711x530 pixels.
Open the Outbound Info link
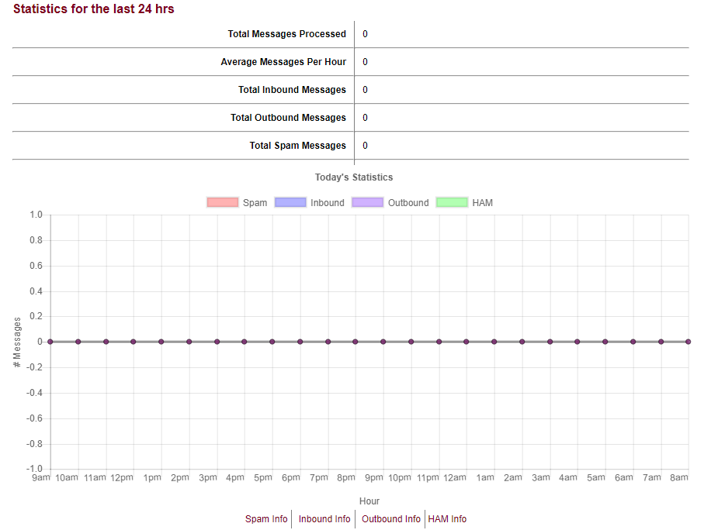(391, 519)
